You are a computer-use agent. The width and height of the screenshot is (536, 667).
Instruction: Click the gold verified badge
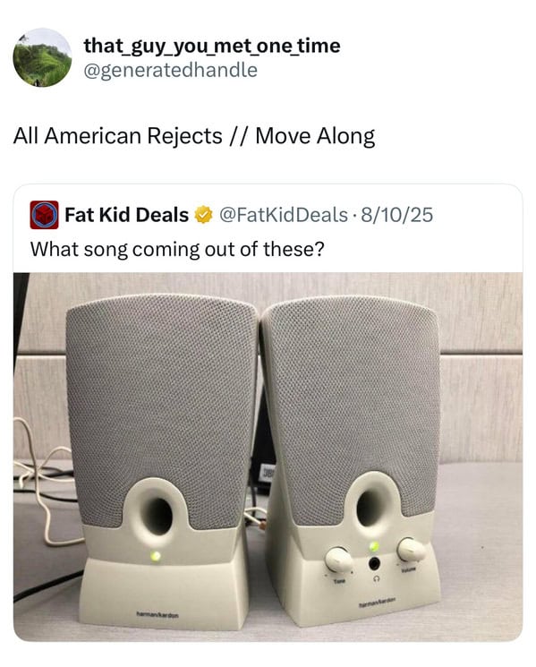[x=204, y=214]
